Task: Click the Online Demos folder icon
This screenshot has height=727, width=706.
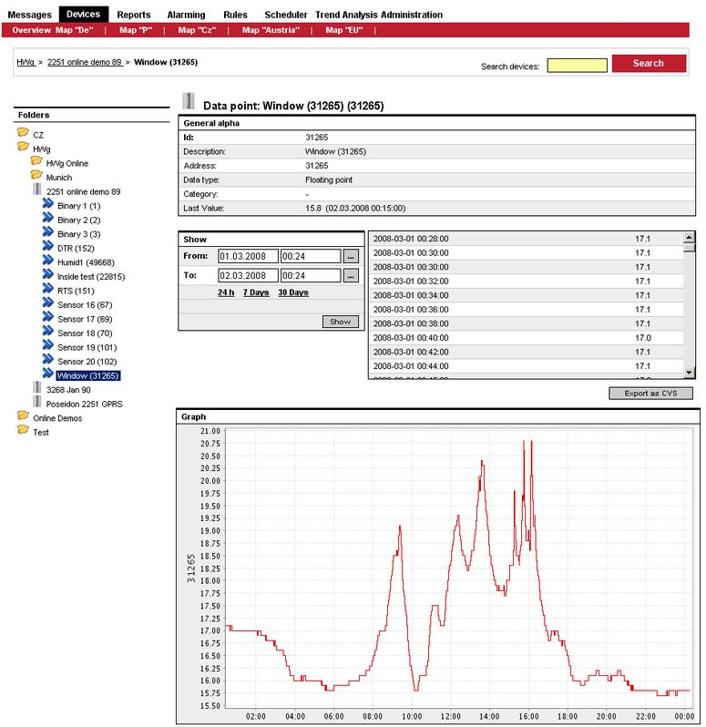Action: pyautogui.click(x=23, y=415)
